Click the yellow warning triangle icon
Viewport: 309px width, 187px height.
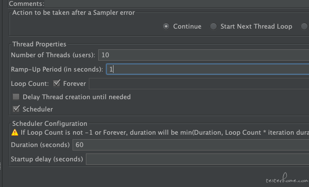click(x=15, y=133)
